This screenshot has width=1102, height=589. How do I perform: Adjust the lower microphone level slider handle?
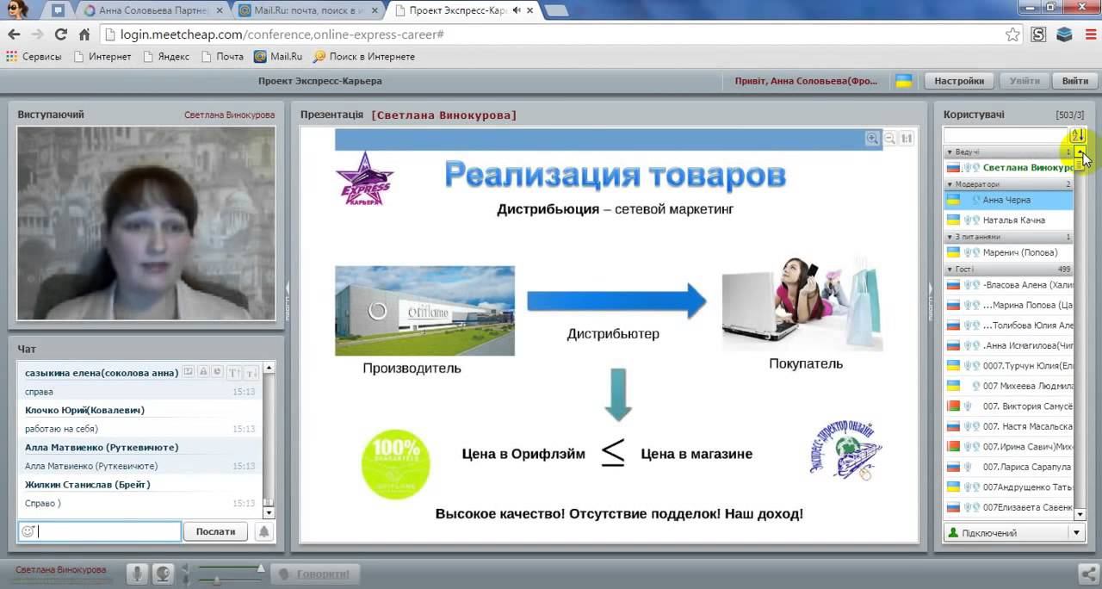[x=216, y=580]
